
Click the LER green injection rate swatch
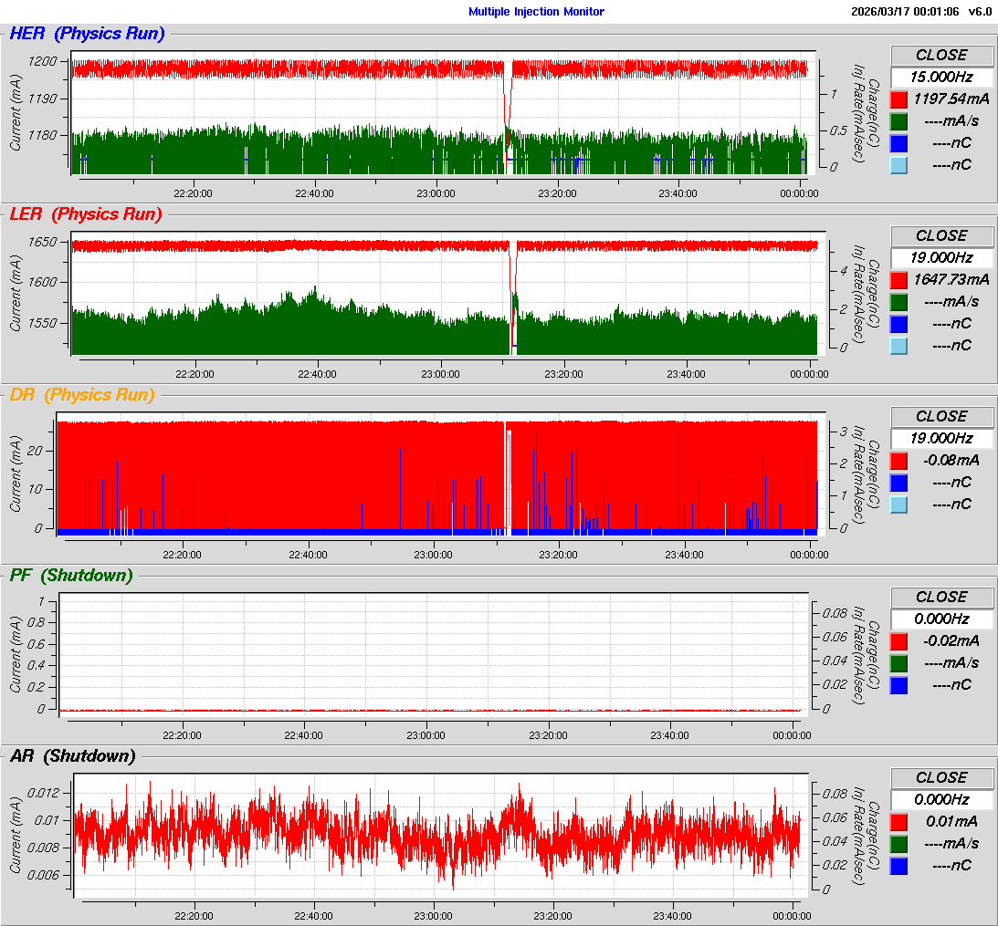898,302
